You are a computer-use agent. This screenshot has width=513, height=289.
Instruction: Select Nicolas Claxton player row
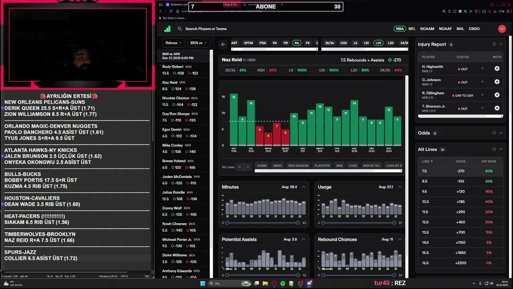click(184, 101)
